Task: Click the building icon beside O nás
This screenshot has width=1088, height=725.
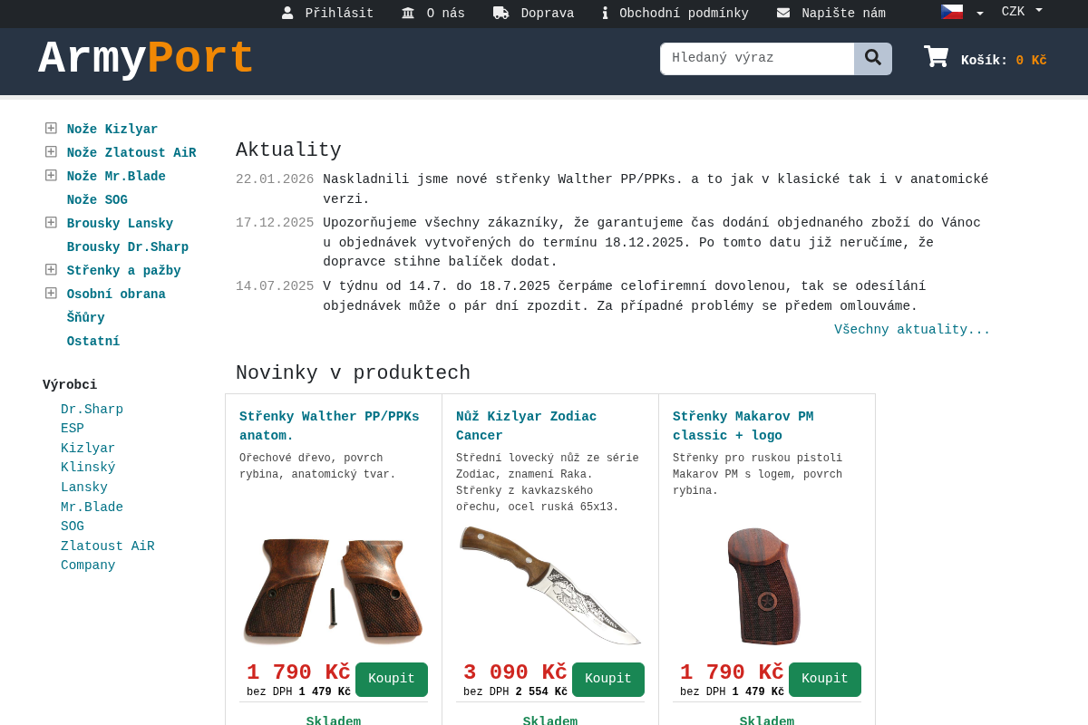Action: [408, 13]
